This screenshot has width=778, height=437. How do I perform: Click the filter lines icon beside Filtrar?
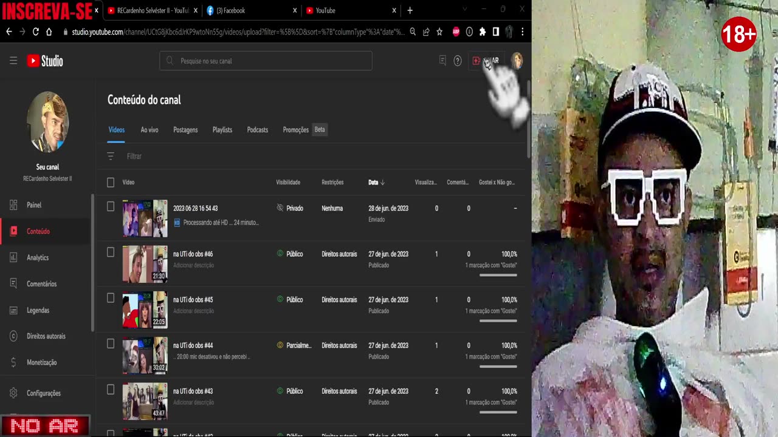pyautogui.click(x=111, y=156)
